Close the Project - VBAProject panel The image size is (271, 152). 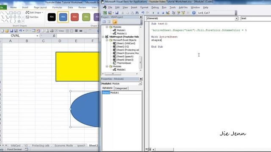pyautogui.click(x=141, y=17)
